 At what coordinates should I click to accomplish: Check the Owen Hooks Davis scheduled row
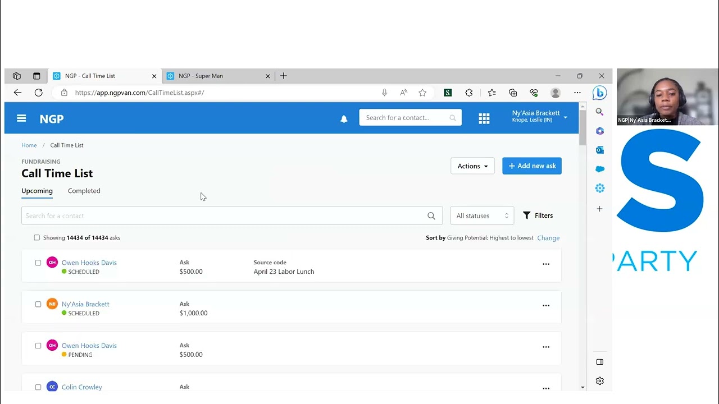38,263
